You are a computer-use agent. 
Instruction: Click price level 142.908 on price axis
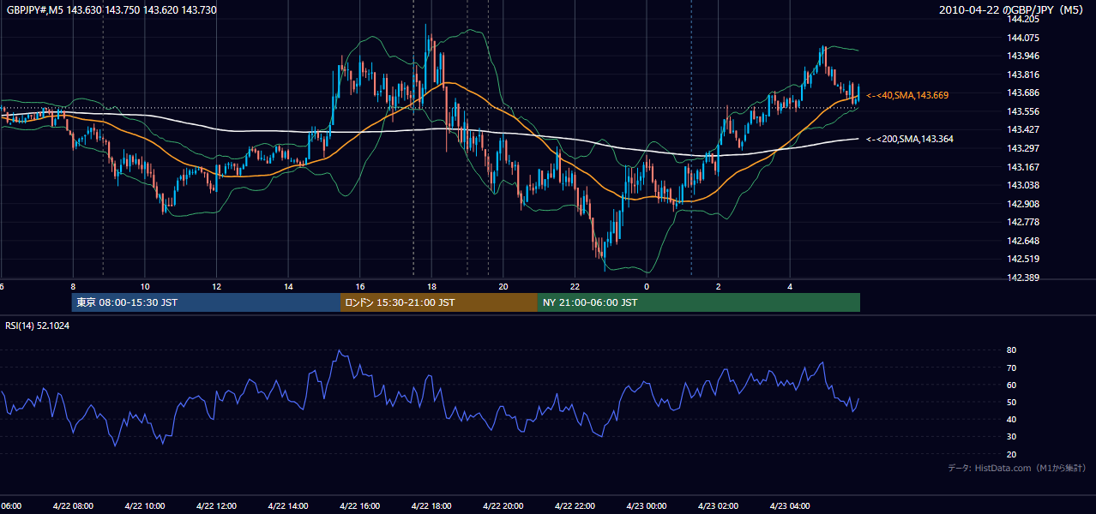click(x=1024, y=204)
